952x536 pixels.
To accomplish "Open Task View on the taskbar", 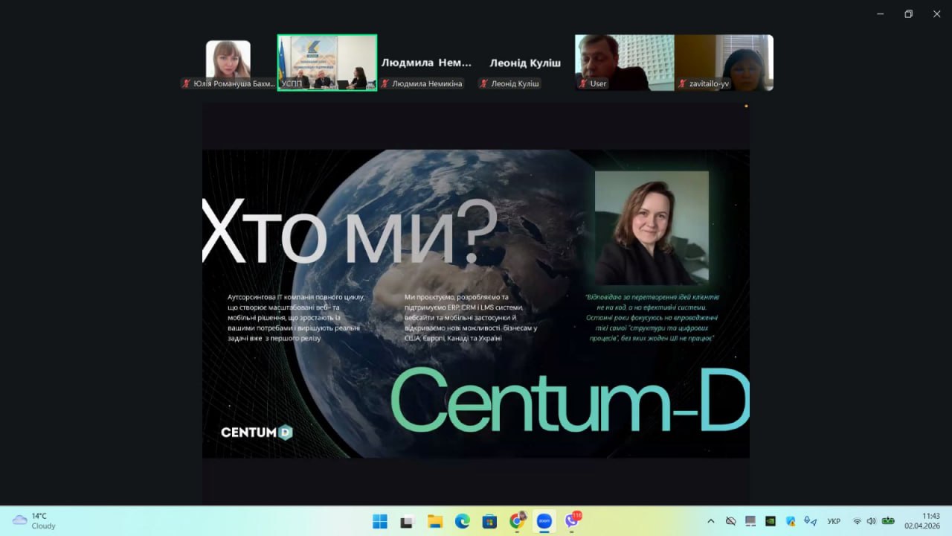I will click(407, 521).
